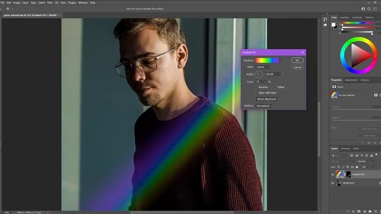This screenshot has height=214, width=381.
Task: Open the File menu
Action: pos(2,2)
